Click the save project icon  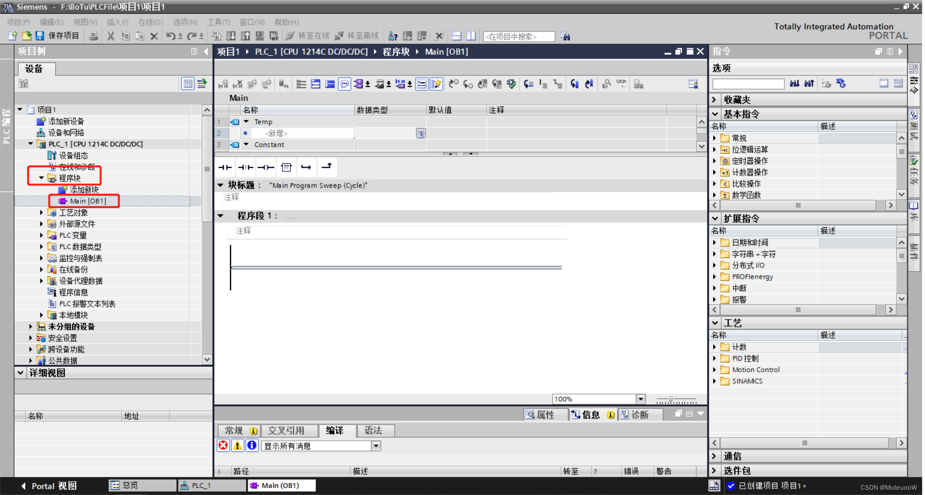(x=39, y=36)
